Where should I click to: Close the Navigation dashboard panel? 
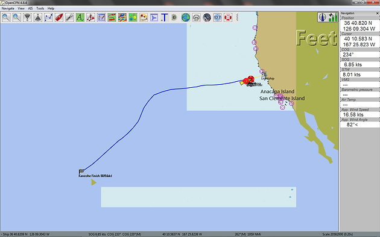point(378,13)
